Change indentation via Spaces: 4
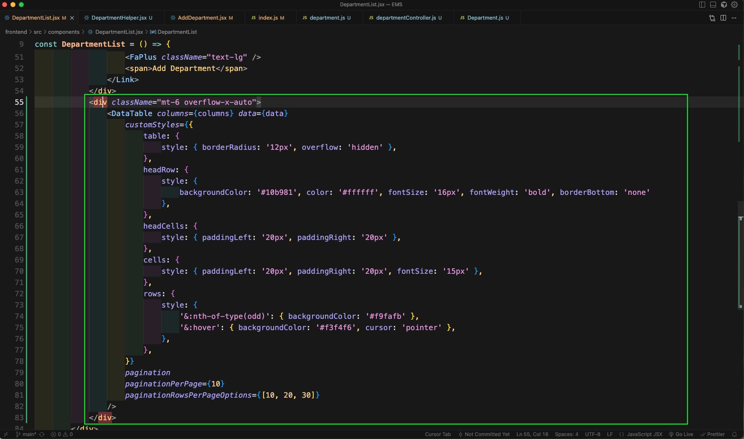Screen dimensions: 744x439 point(566,434)
